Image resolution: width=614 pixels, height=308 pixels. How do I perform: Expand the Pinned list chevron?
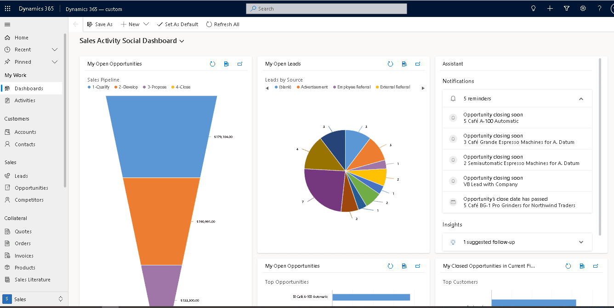(55, 62)
